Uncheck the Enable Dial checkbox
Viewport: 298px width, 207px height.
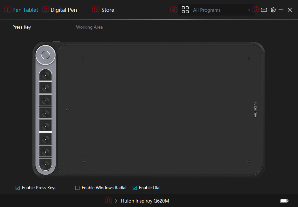click(135, 188)
